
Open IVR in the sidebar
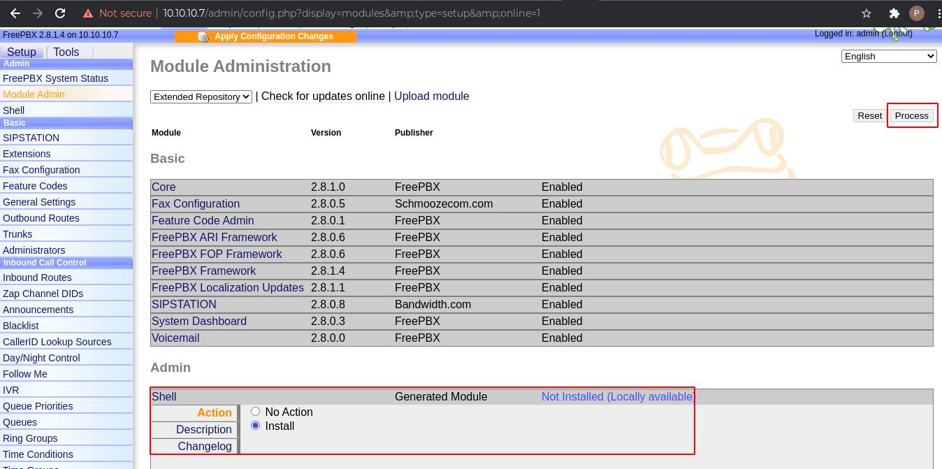(66, 390)
